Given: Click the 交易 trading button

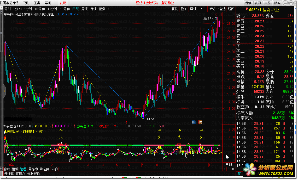Looking at the screenshot, I should [268, 3].
